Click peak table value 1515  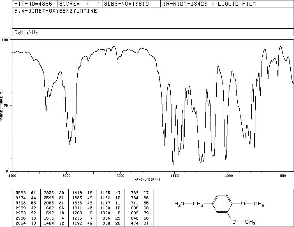49,218
